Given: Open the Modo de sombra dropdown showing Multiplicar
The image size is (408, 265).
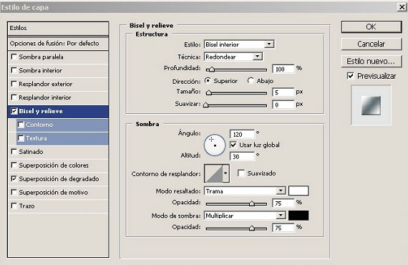Looking at the screenshot, I should point(245,216).
